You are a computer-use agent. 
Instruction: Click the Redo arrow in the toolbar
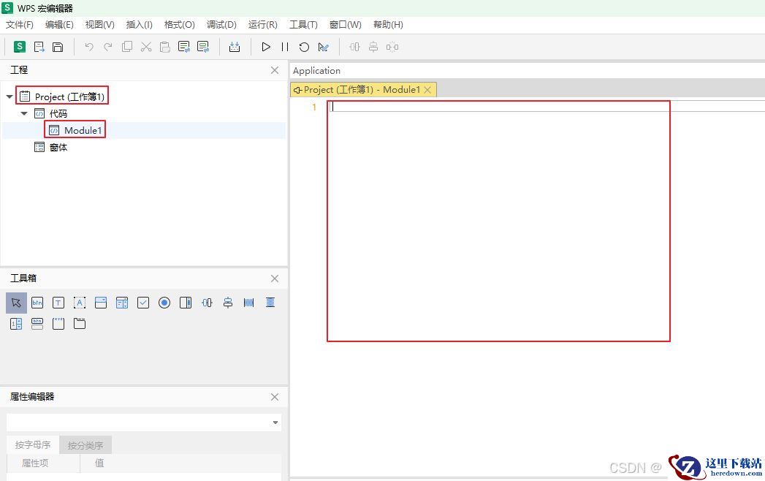coord(108,47)
